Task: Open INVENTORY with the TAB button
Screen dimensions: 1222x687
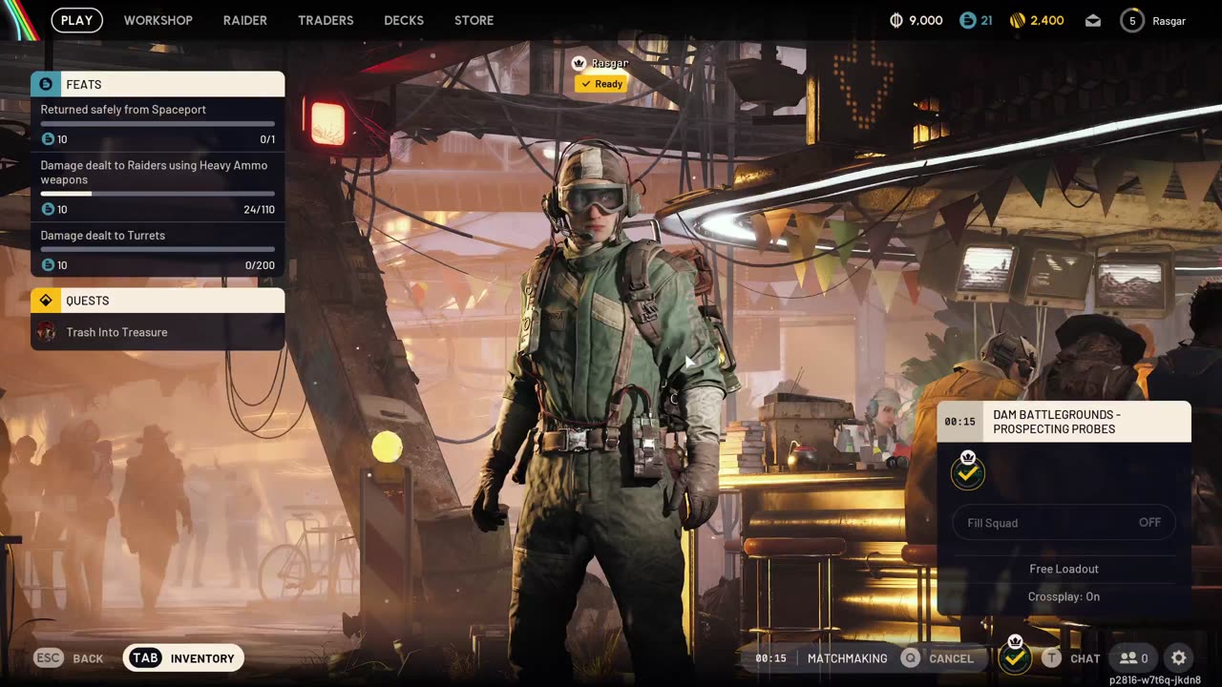Action: tap(183, 658)
